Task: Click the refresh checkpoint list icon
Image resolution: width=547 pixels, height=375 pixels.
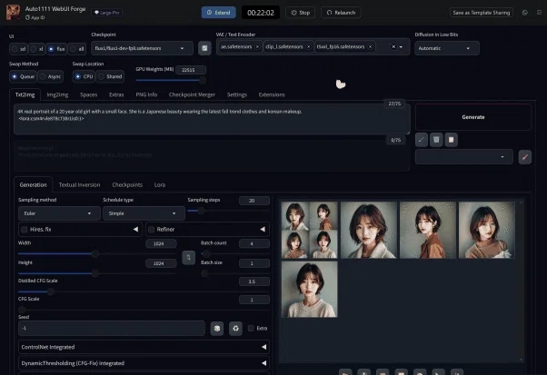Action: (204, 48)
